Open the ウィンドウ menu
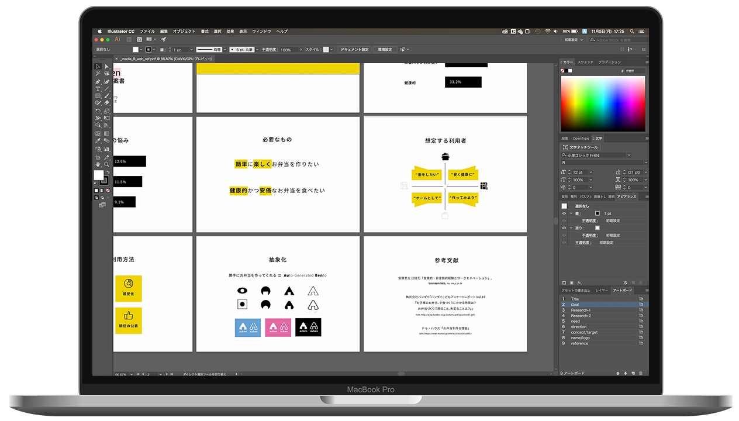This screenshot has height=421, width=739. click(261, 31)
